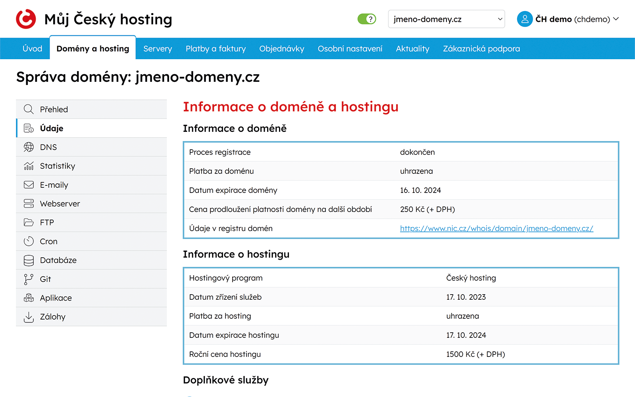Viewport: 635px width, 397px height.
Task: Click the user avatar icon
Action: coord(525,19)
